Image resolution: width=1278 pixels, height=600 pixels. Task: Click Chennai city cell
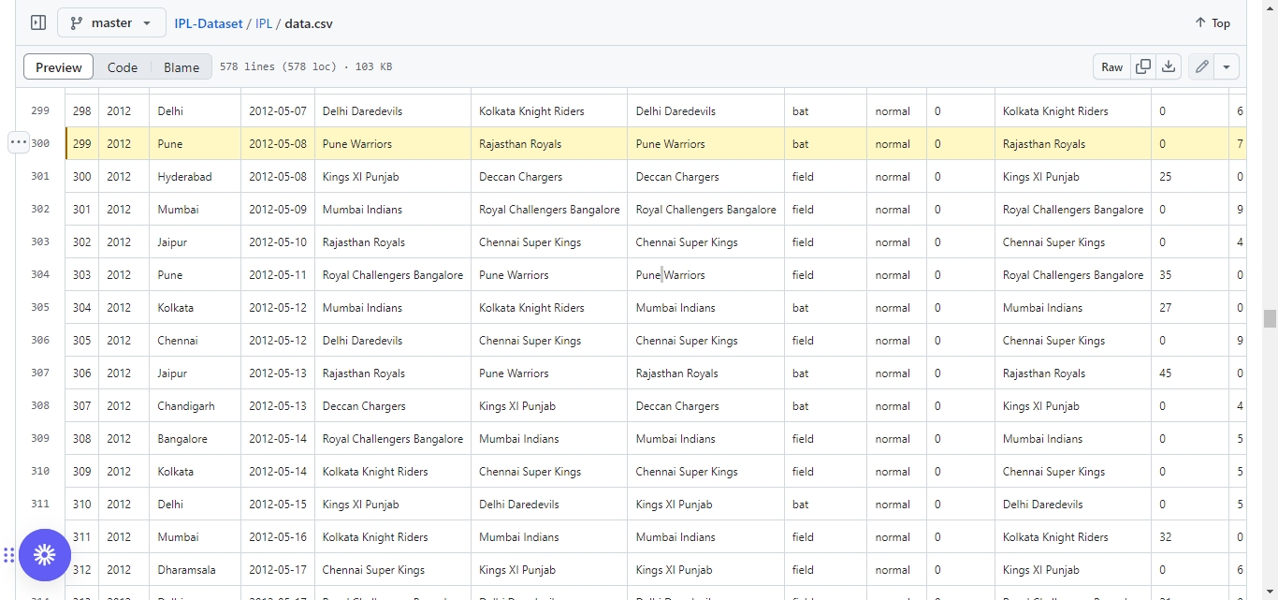tap(196, 340)
